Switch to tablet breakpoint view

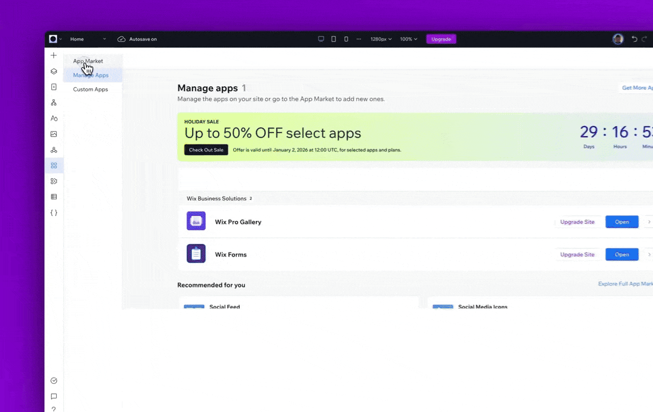[333, 39]
